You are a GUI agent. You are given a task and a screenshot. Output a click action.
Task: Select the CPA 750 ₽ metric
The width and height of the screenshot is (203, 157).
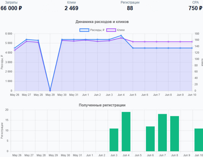click(x=195, y=8)
